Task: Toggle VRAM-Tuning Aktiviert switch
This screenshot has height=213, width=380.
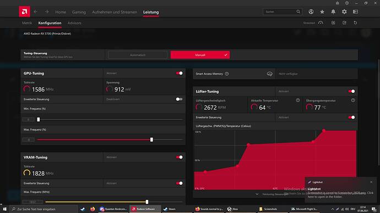Action: [180, 157]
